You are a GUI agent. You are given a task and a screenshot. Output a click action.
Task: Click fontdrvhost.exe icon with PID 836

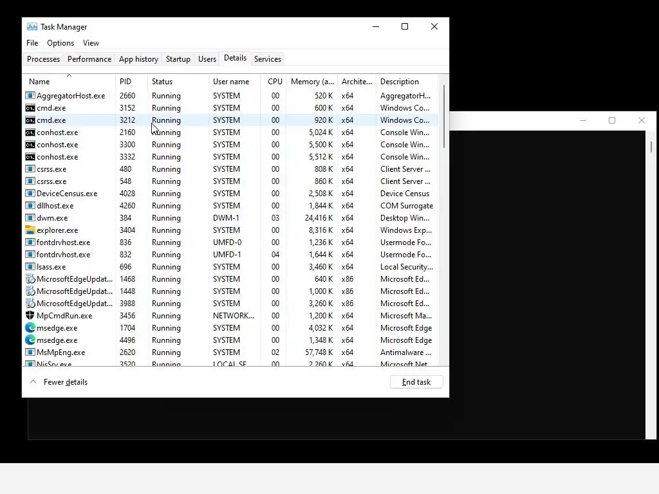coord(30,242)
